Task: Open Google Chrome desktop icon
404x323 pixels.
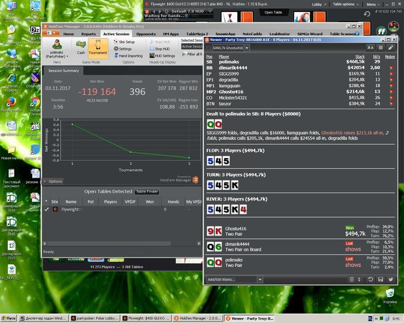Action: pyautogui.click(x=35, y=106)
